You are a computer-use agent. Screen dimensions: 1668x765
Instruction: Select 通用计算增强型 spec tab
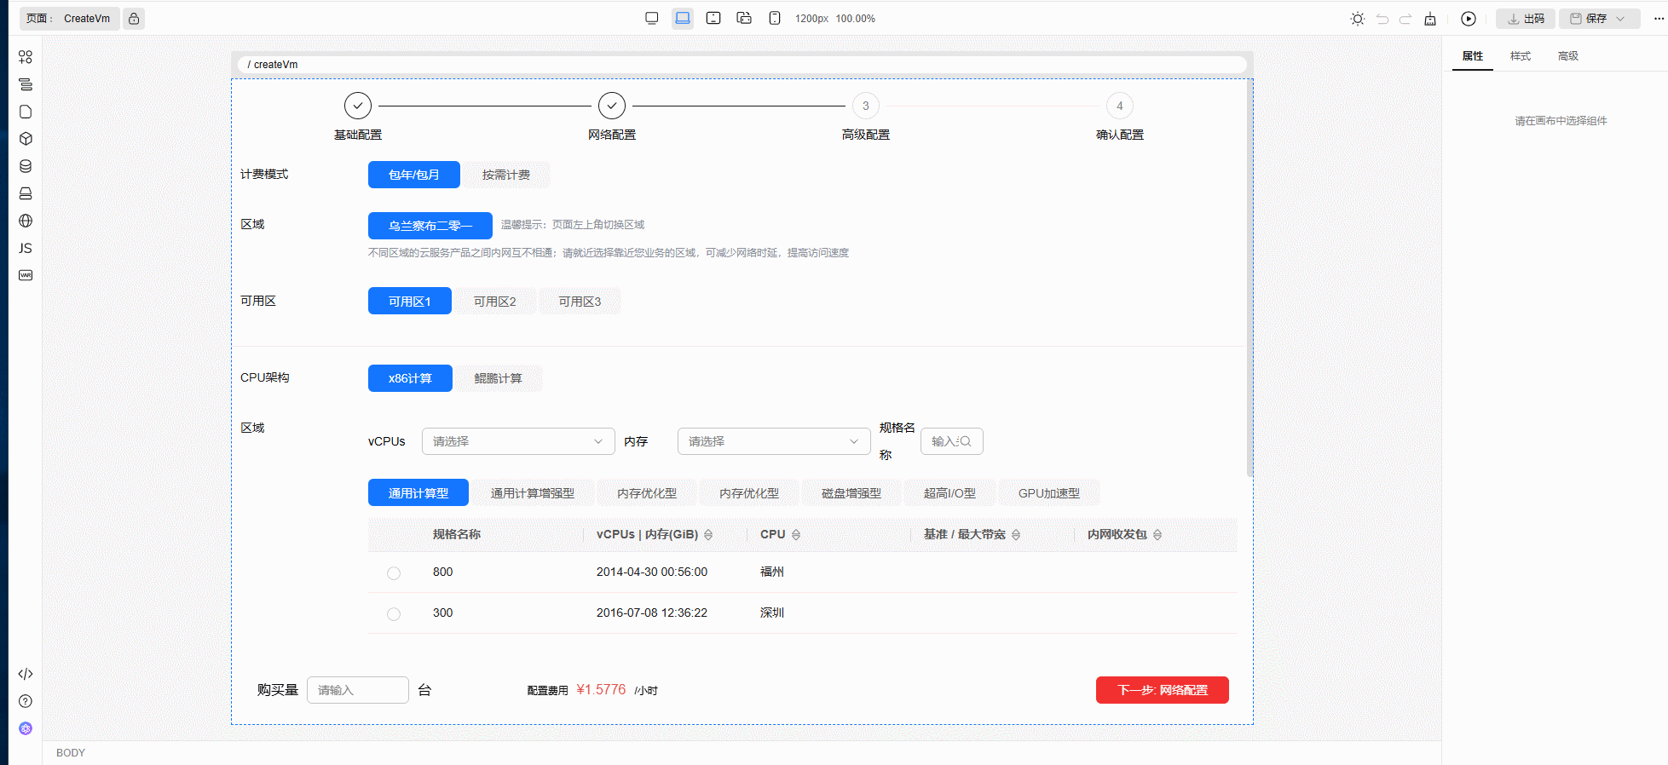click(x=533, y=493)
